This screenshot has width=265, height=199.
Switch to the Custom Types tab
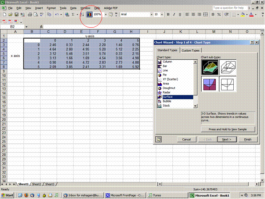(190, 50)
